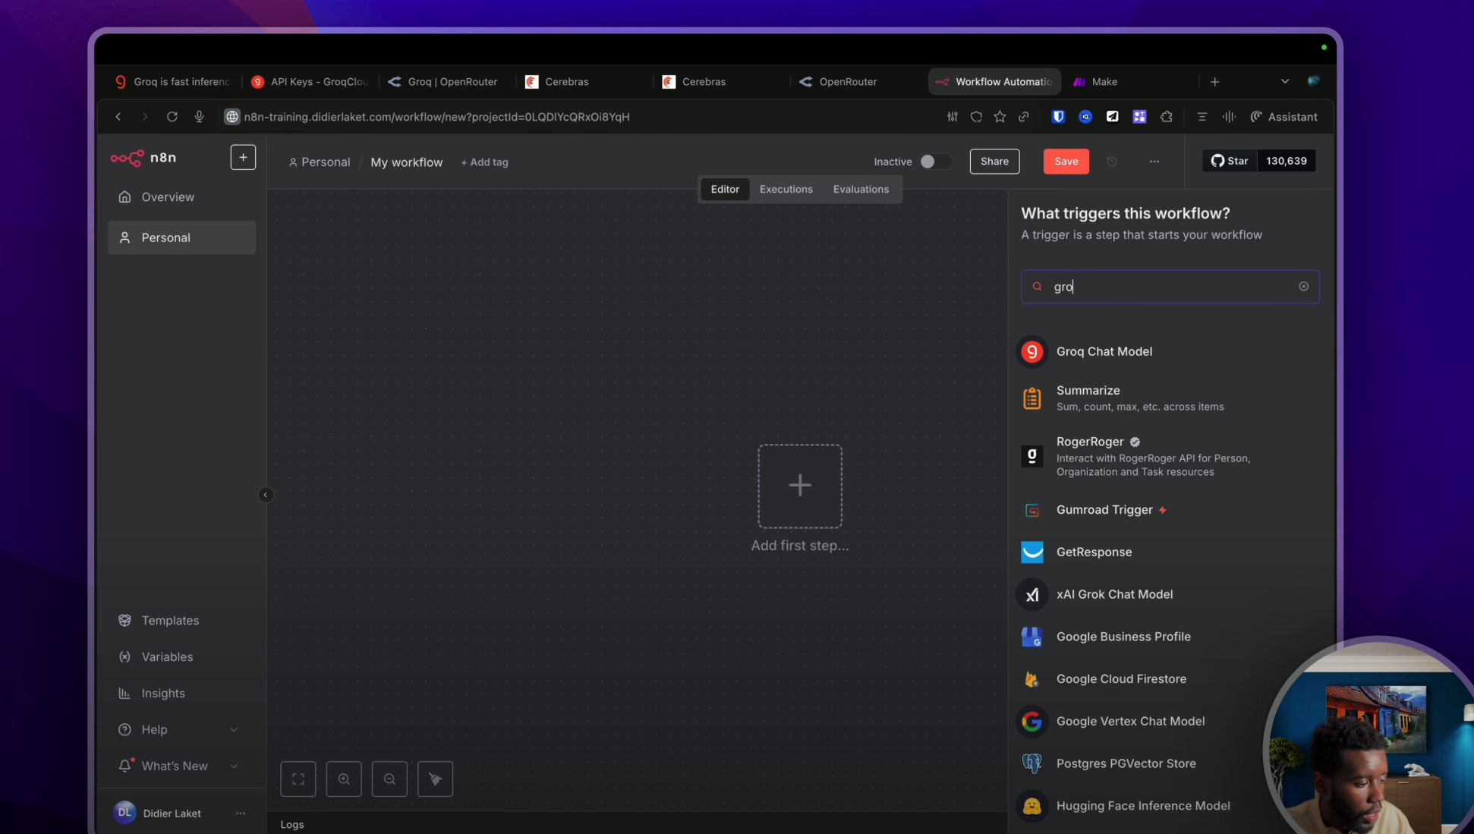This screenshot has width=1474, height=834.
Task: Open the extensions puzzle icon
Action: click(1167, 117)
